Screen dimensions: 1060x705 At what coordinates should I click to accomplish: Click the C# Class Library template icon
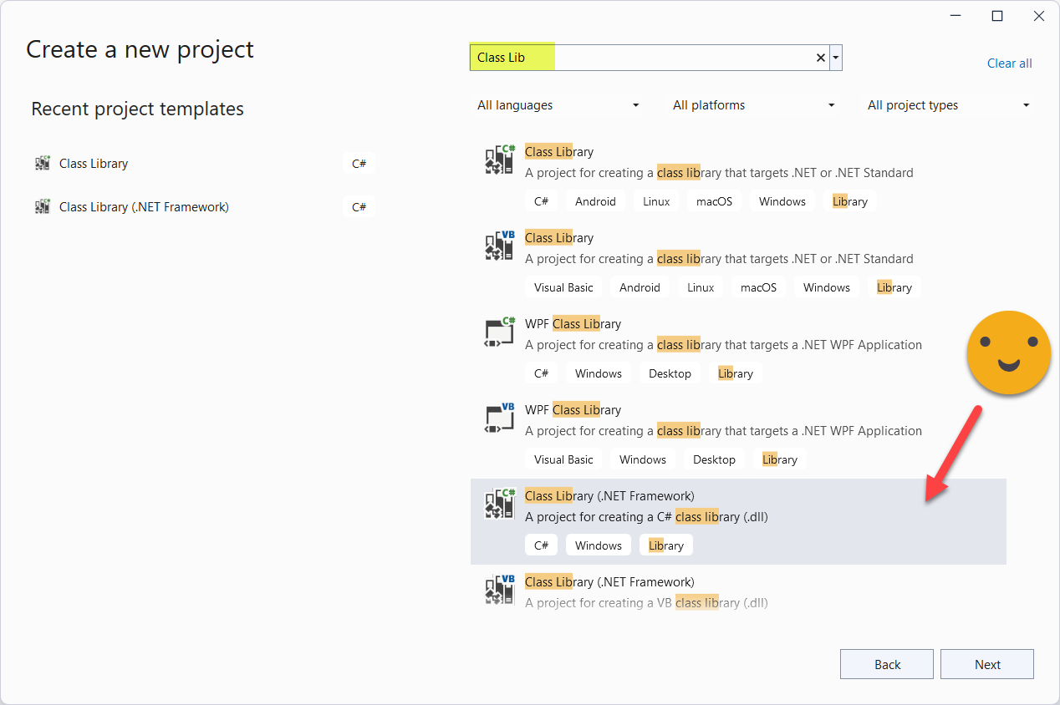tap(500, 160)
